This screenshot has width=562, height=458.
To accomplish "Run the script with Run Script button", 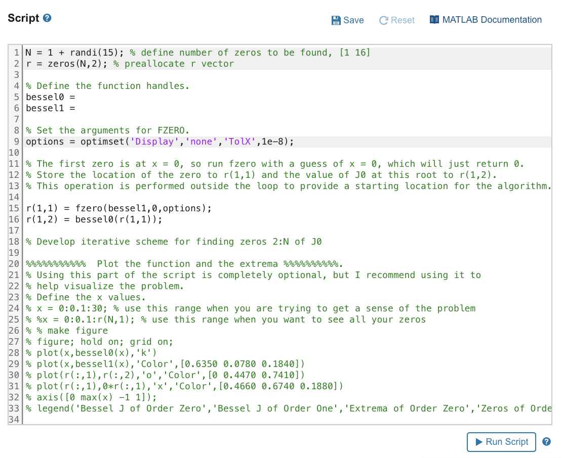I will click(x=501, y=442).
